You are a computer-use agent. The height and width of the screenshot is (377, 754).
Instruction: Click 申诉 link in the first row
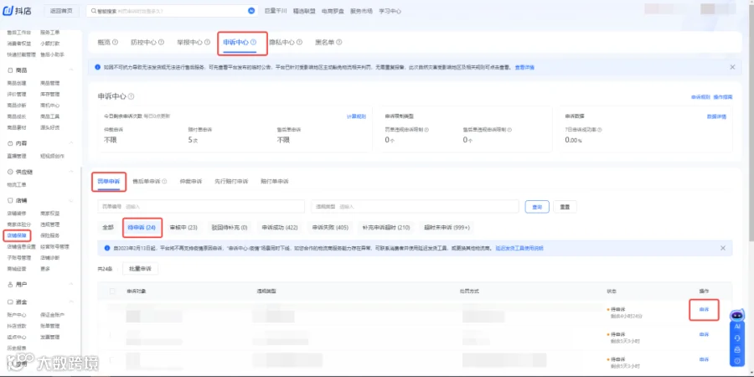[x=704, y=310]
